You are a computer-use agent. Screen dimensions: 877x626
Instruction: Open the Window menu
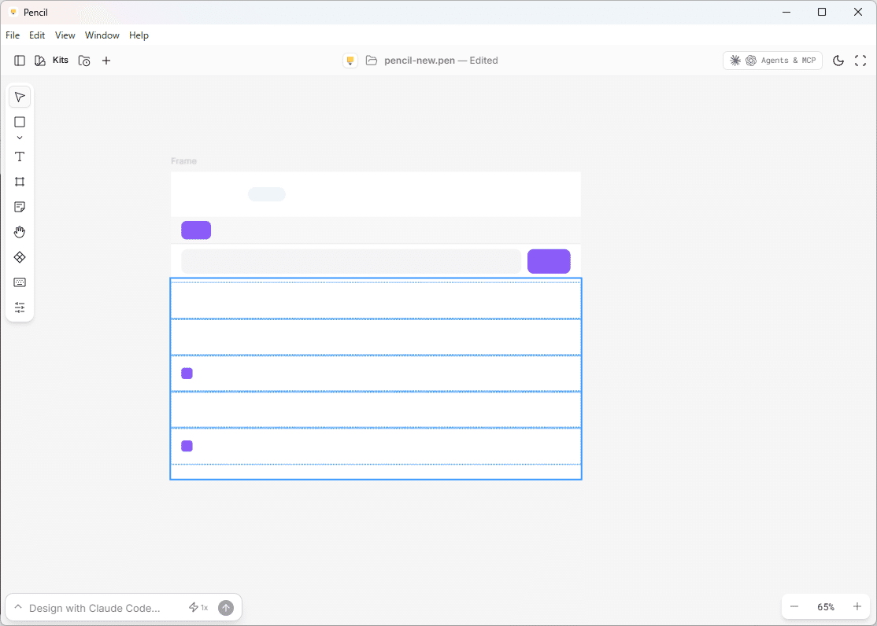[x=102, y=35]
